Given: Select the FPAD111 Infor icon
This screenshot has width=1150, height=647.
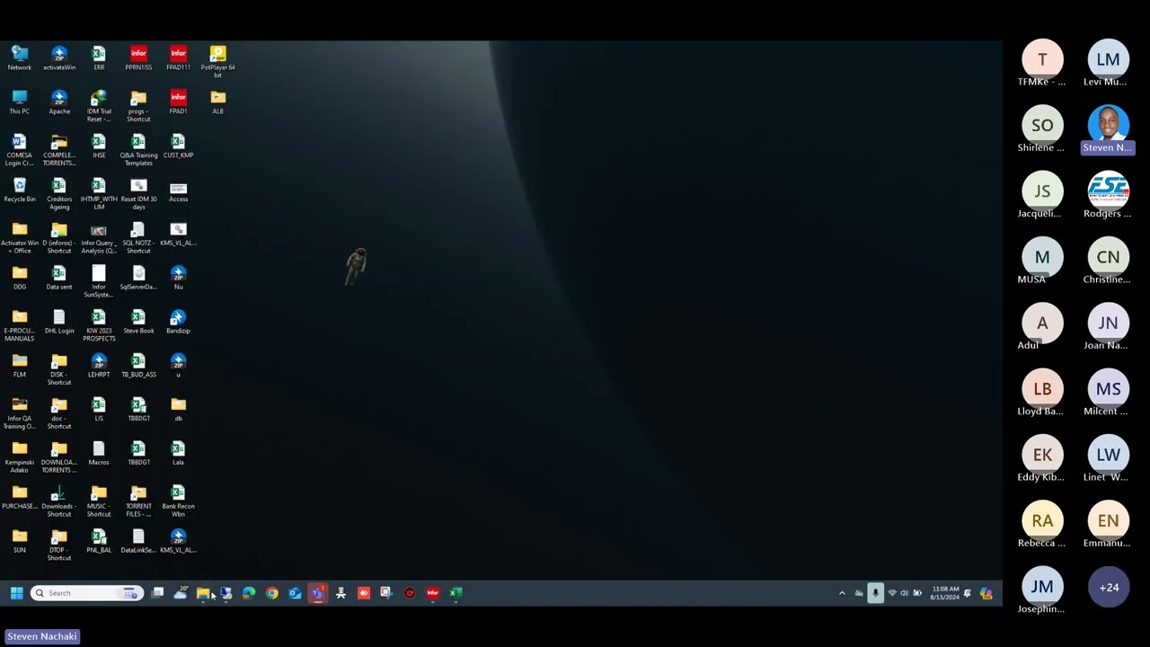Looking at the screenshot, I should [x=178, y=58].
